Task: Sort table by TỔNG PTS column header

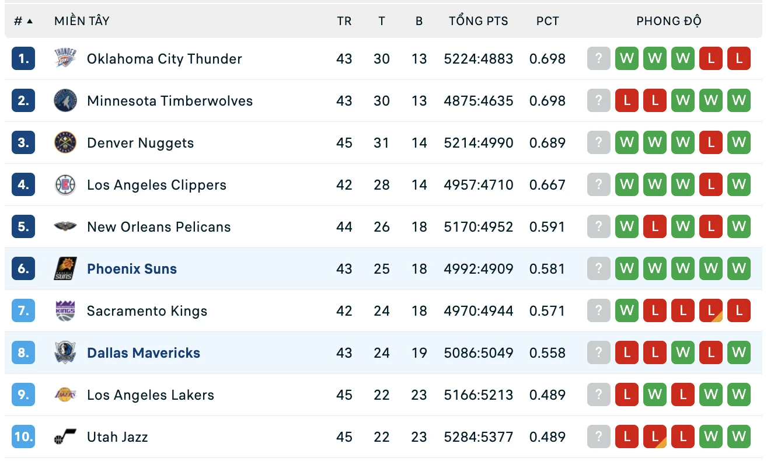Action: pos(479,21)
